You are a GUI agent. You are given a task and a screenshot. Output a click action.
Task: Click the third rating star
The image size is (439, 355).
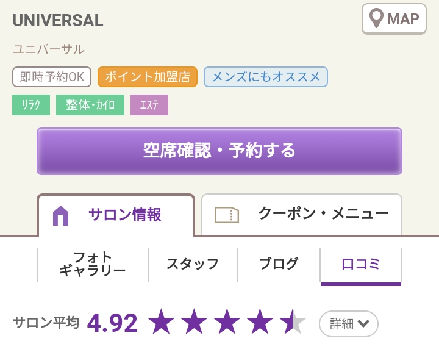pyautogui.click(x=227, y=321)
